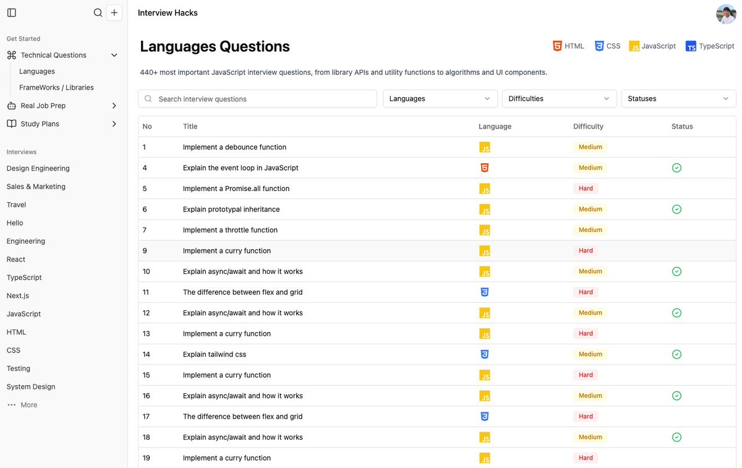
Task: Expand the Real Job Prep chevron
Action: pos(114,106)
